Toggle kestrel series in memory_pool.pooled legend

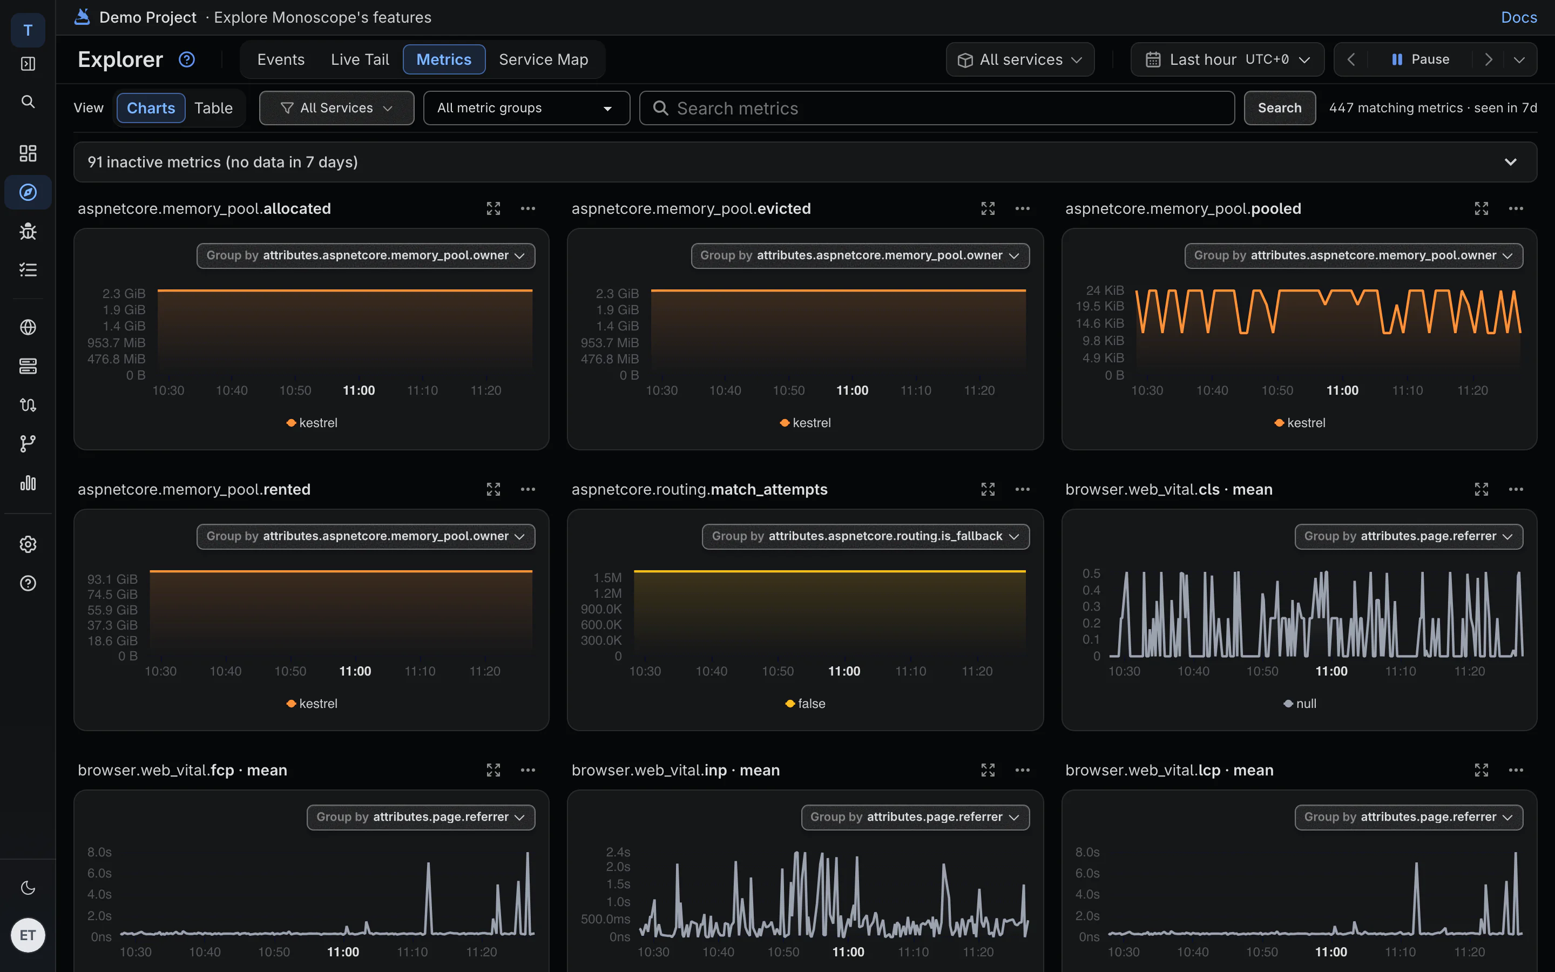click(1299, 423)
